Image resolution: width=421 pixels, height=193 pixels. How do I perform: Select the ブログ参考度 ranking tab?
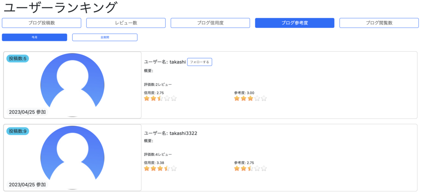(x=294, y=23)
